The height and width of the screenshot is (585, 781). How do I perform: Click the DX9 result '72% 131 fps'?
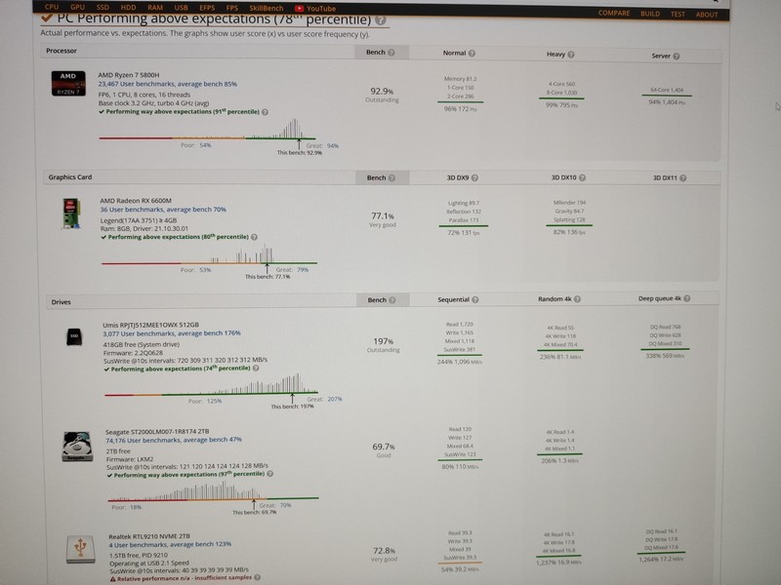(x=463, y=233)
